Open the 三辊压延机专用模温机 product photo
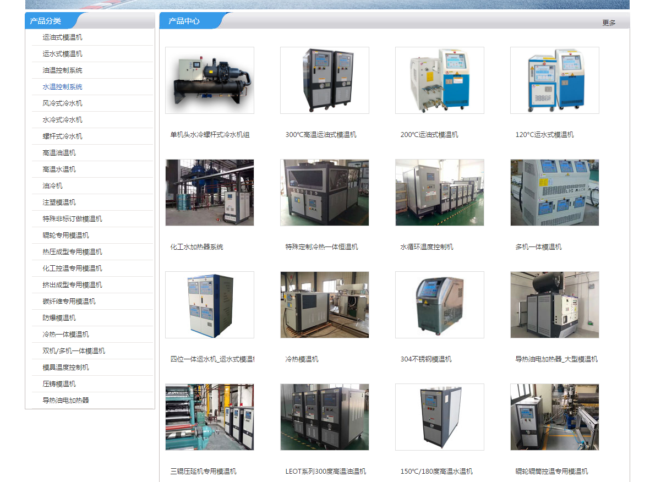661x482 pixels. click(210, 417)
